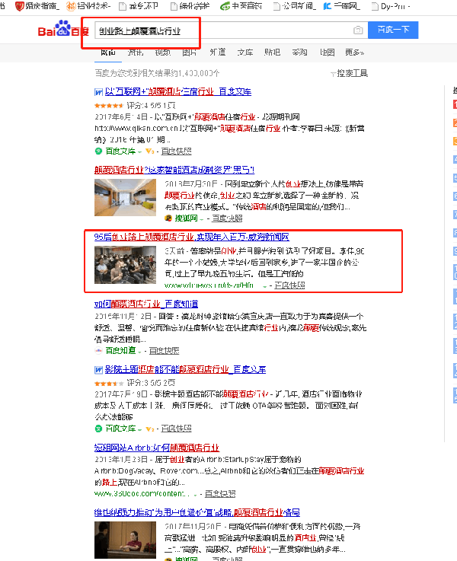Click V3 badge under 影院主题酒店 result
This screenshot has height=561, width=457.
tap(149, 429)
